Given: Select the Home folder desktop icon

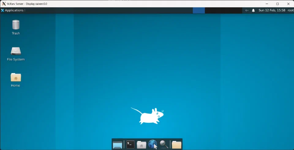Looking at the screenshot, I should pyautogui.click(x=16, y=80).
